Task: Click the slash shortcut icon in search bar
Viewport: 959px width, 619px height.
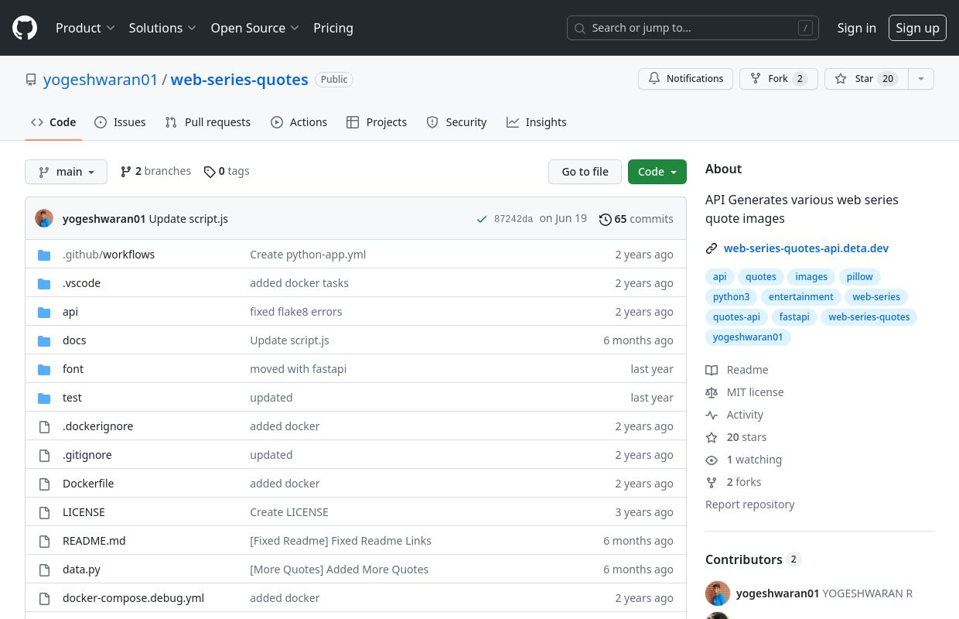Action: coord(805,28)
